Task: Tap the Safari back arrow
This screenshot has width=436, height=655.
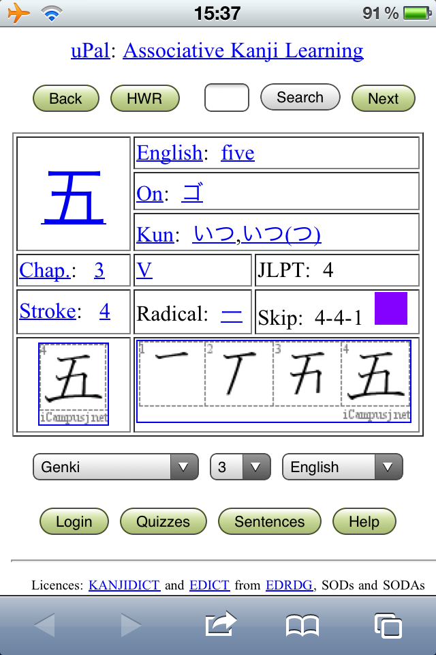Action: (45, 625)
